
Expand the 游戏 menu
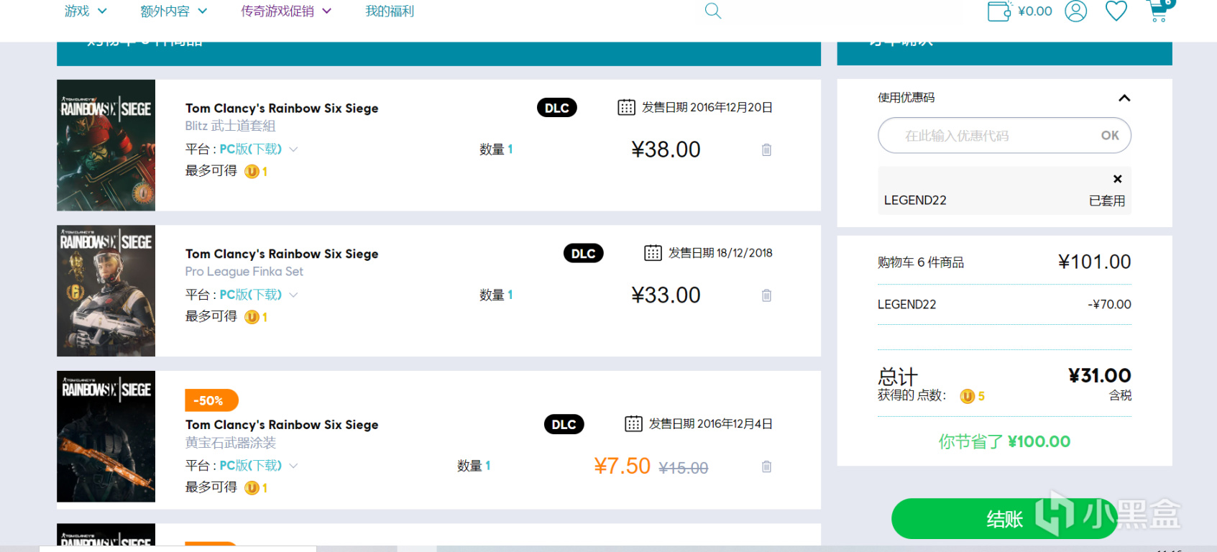tap(86, 11)
